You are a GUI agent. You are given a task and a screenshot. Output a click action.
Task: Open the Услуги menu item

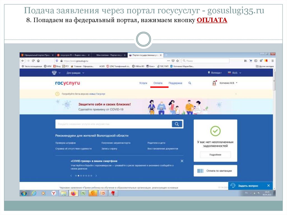tap(143, 83)
